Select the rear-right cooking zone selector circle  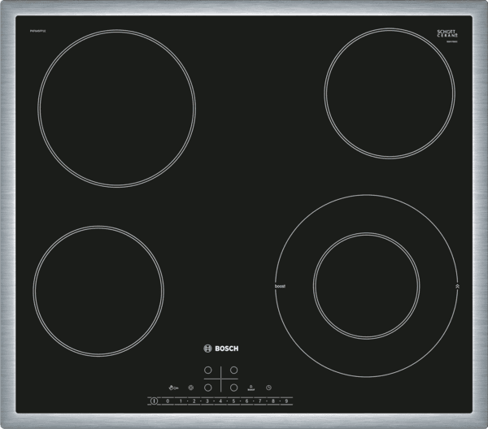[x=233, y=370]
